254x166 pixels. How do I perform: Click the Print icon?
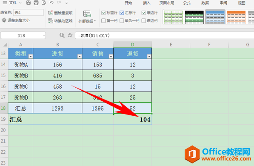[x=36, y=3]
